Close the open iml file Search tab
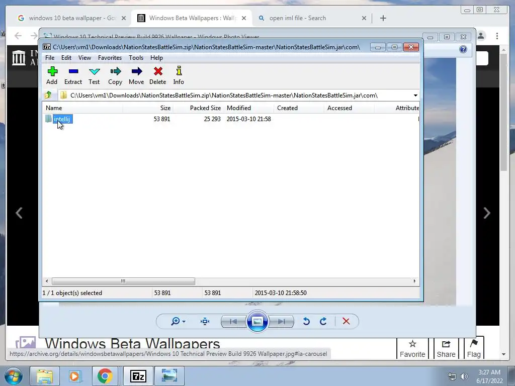Viewport: 515px width, 386px height. click(x=364, y=18)
